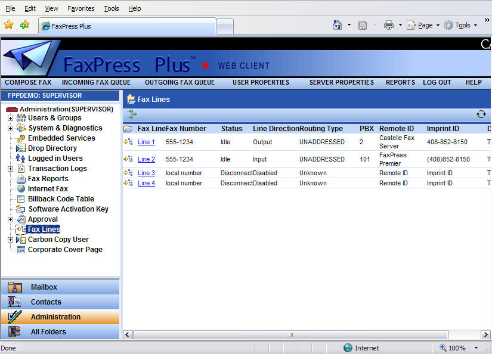Click the Status column header
Screen dimensions: 492x354
(x=231, y=129)
